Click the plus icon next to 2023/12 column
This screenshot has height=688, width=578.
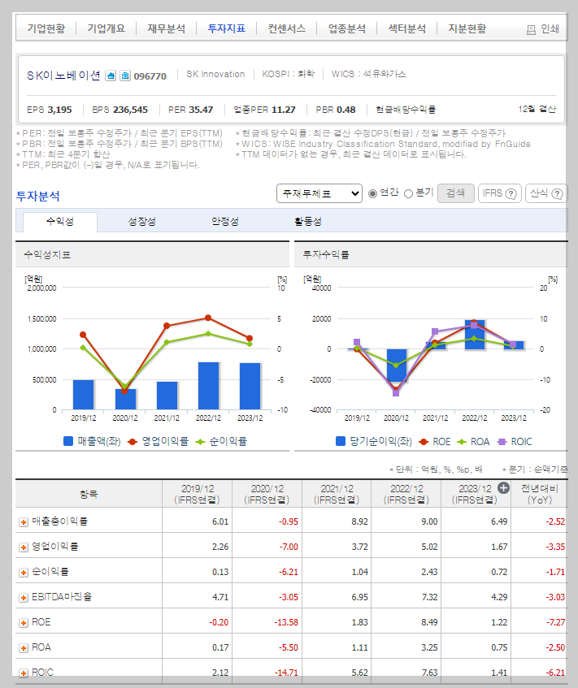coord(503,488)
